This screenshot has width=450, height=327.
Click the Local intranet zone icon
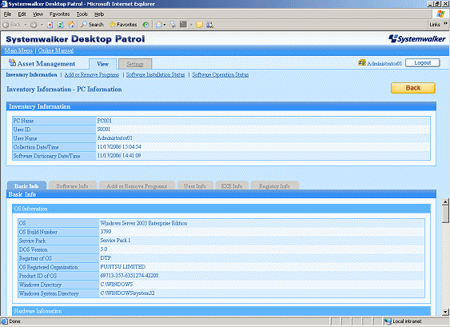pyautogui.click(x=388, y=321)
